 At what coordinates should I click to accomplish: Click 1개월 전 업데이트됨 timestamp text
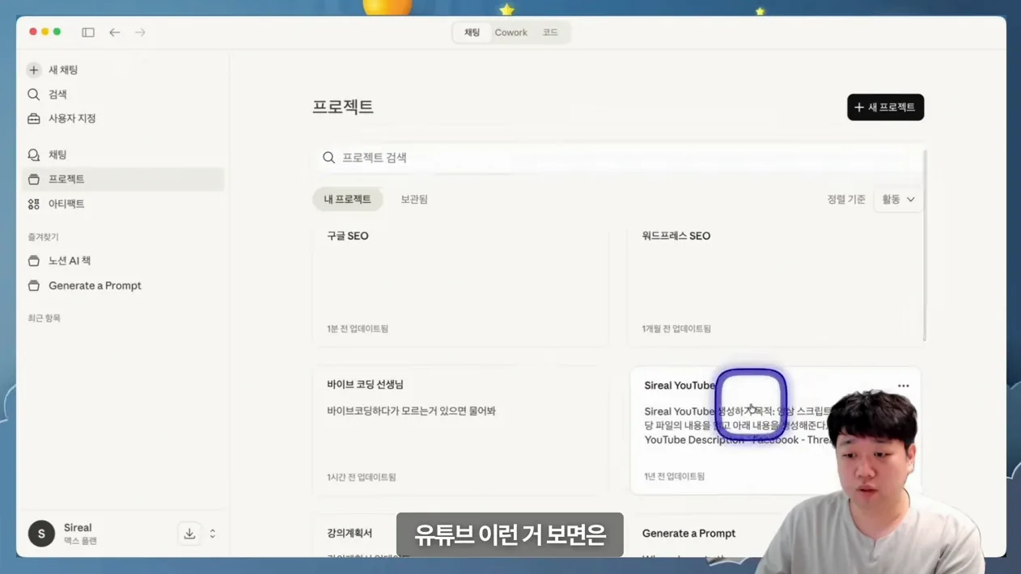[x=676, y=329]
